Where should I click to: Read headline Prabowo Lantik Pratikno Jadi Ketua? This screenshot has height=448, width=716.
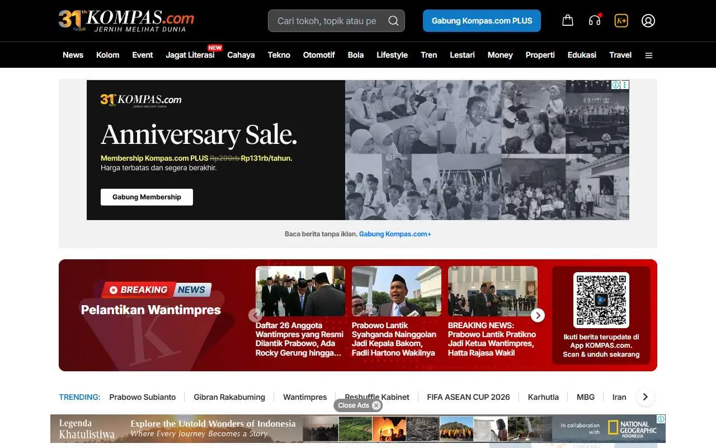click(492, 339)
